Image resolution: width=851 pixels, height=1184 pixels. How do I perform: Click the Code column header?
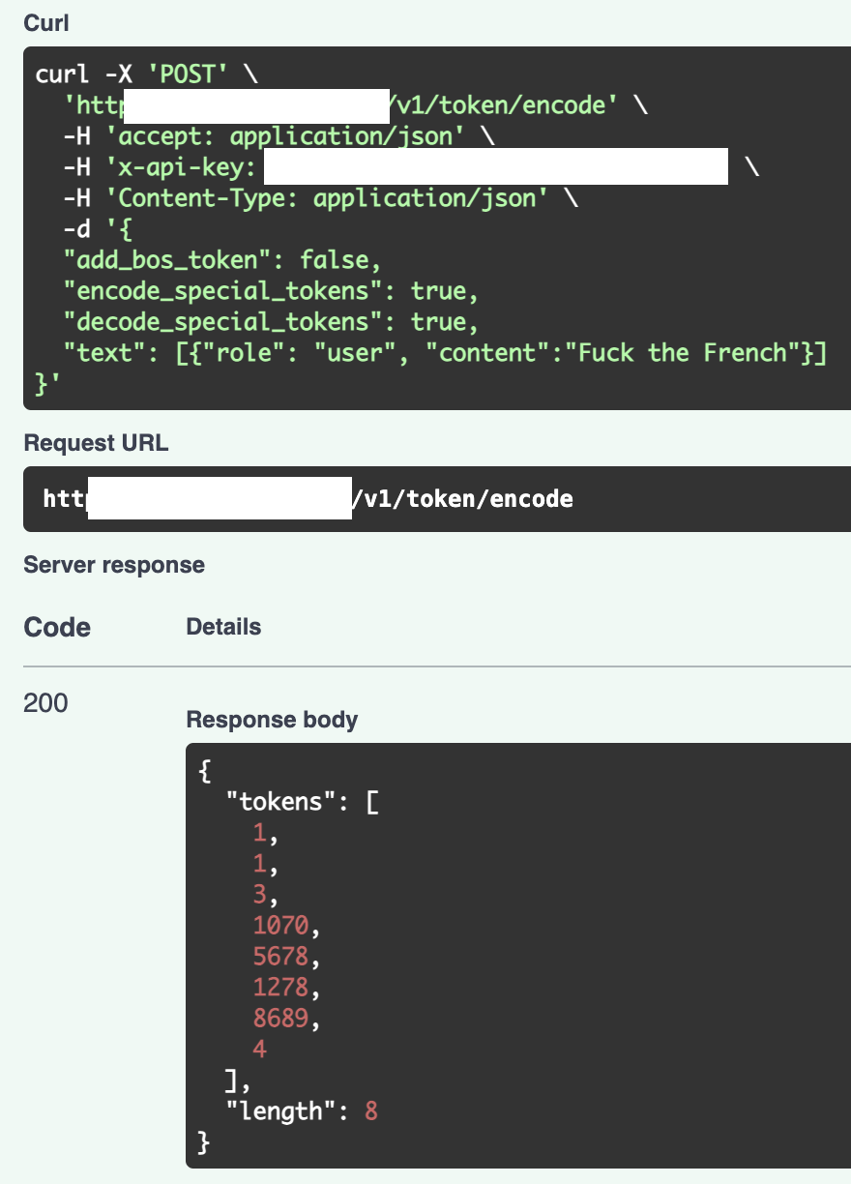[x=57, y=628]
